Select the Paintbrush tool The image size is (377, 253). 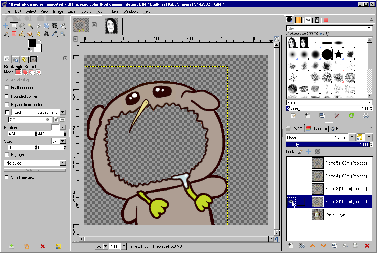coord(5,34)
